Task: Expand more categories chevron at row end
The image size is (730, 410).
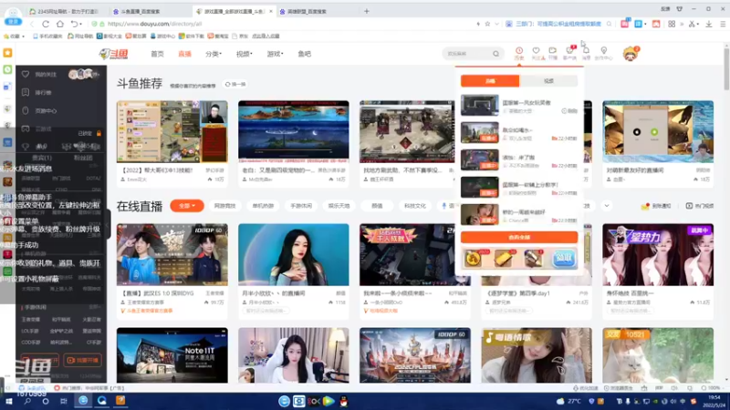Action: pyautogui.click(x=607, y=206)
